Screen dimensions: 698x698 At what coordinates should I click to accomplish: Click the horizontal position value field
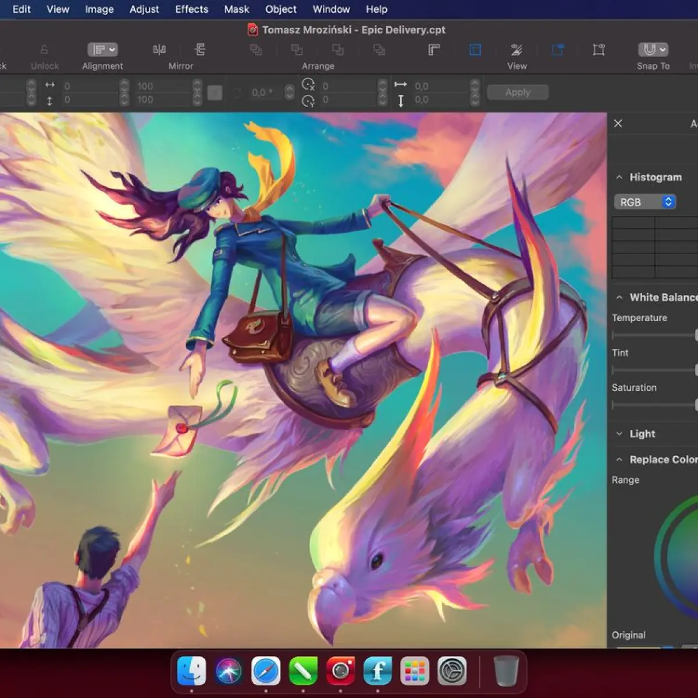[x=90, y=86]
